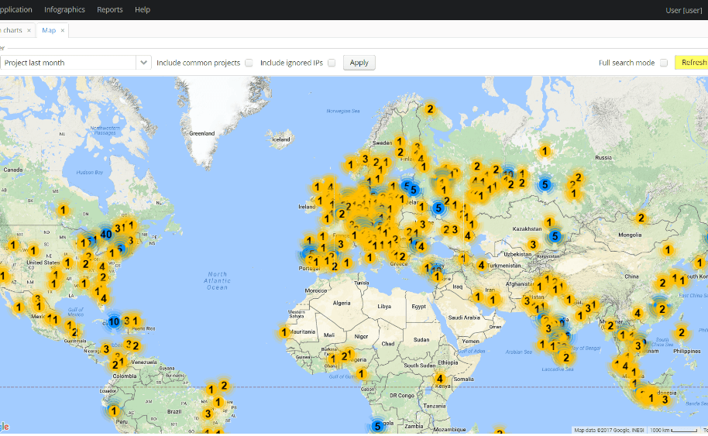
Task: Click the Hudson Bay label
Action: (89, 173)
